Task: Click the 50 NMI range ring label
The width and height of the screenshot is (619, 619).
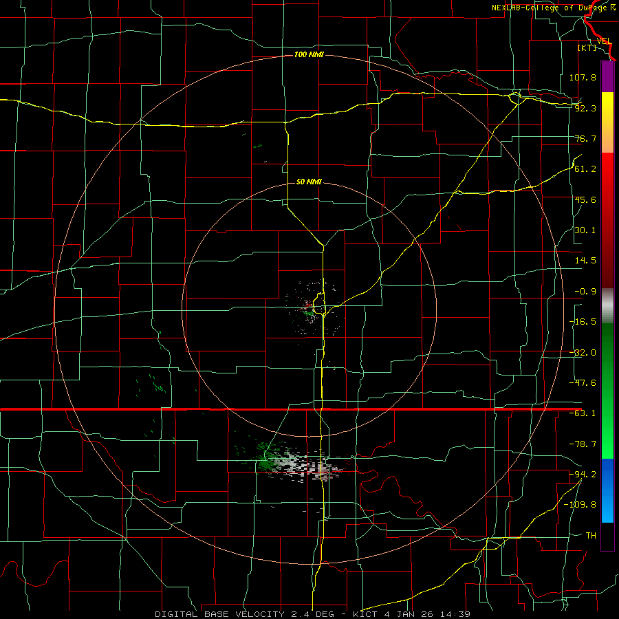Action: [x=309, y=182]
